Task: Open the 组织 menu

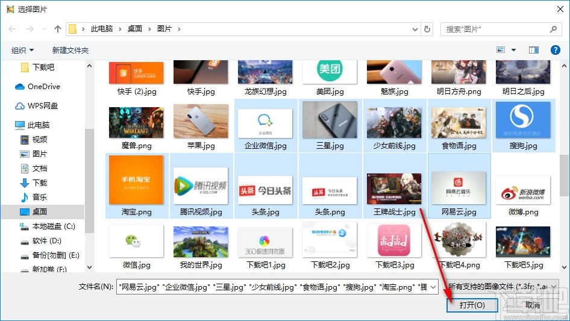Action: click(22, 50)
